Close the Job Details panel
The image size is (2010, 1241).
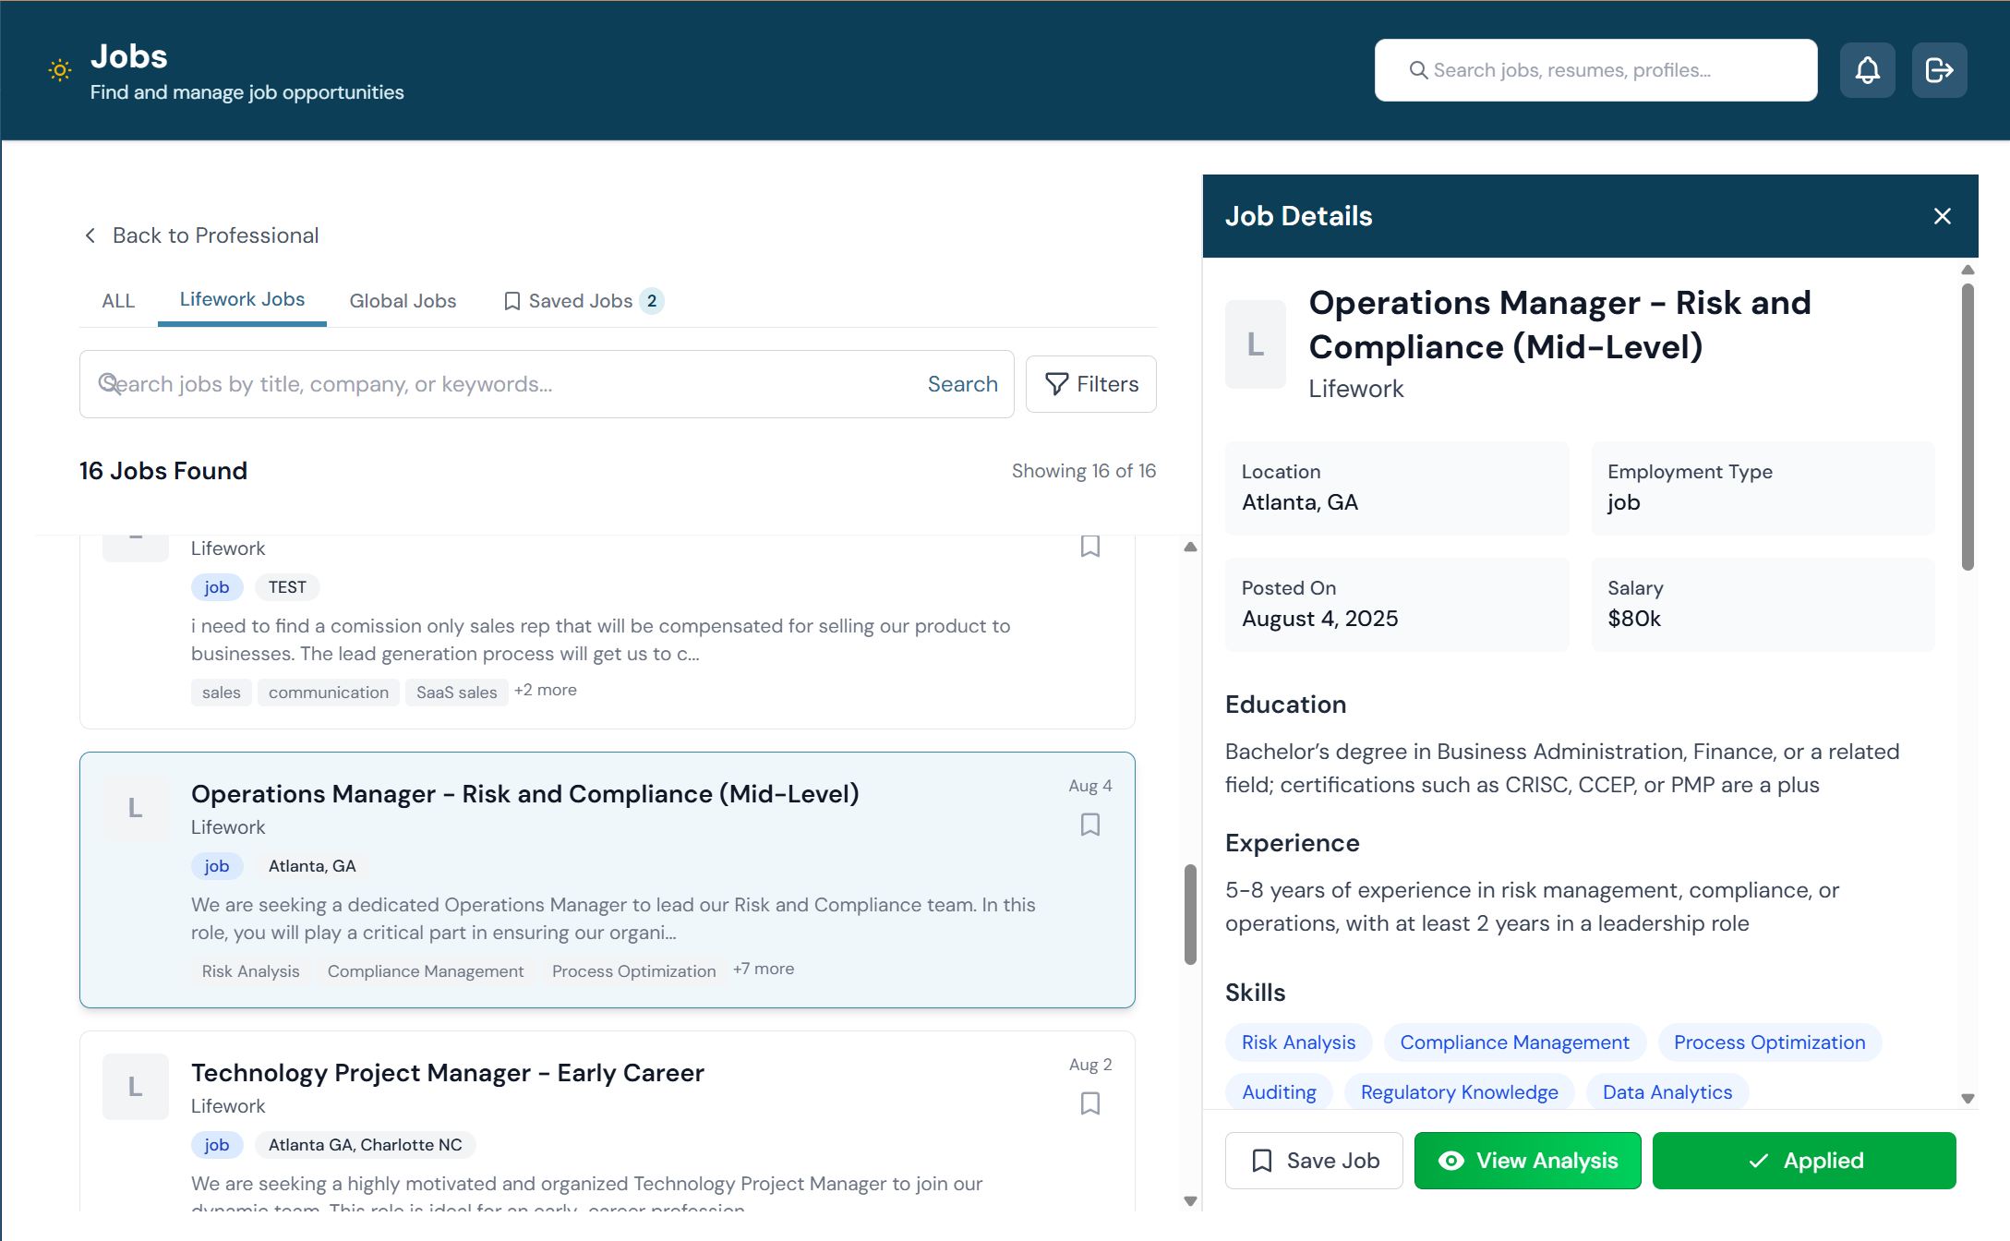point(1943,216)
